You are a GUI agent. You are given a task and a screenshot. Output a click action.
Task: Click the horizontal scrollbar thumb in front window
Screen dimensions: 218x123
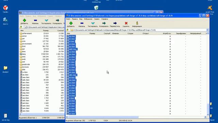tap(103, 117)
